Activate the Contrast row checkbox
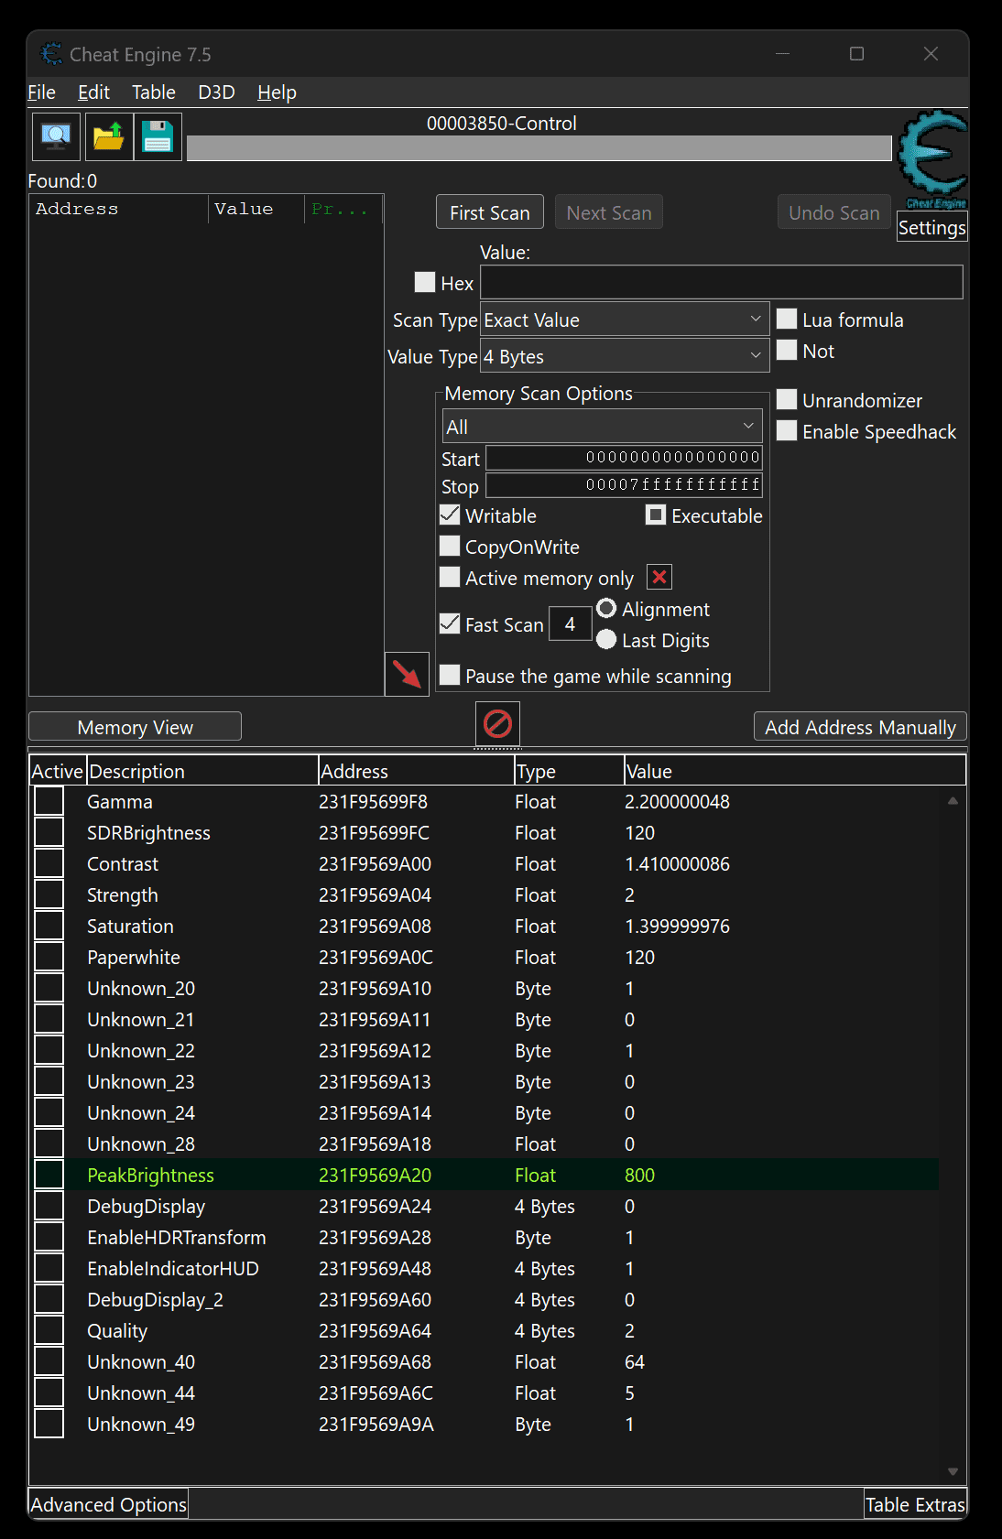 [x=49, y=863]
